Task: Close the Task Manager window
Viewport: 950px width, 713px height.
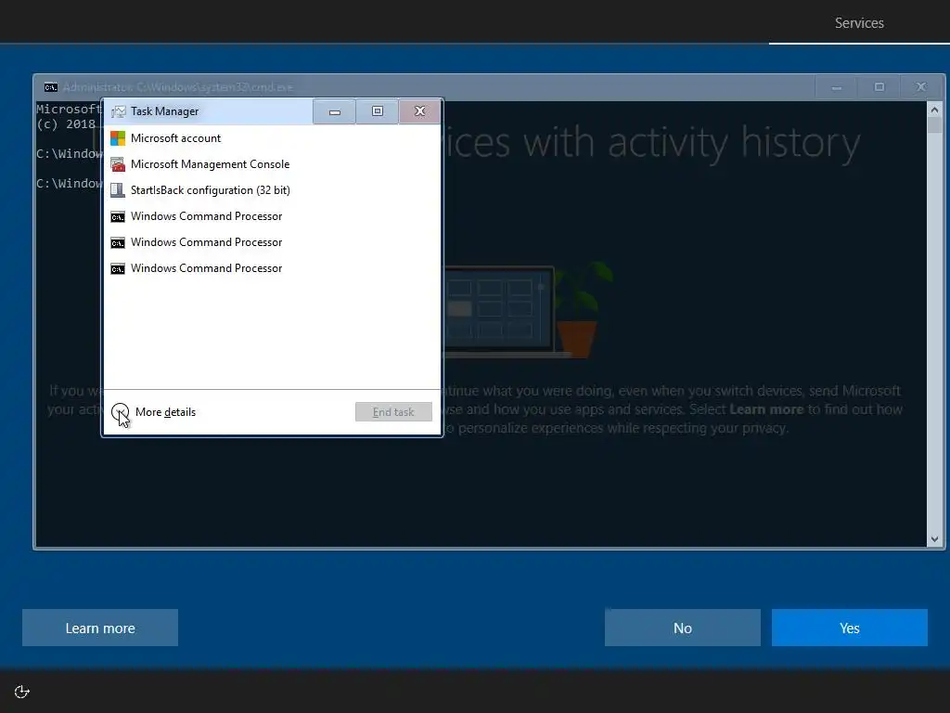Action: [420, 111]
